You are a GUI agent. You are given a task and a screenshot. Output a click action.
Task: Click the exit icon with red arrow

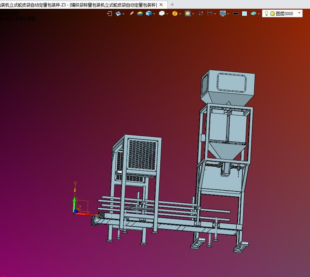tap(109, 13)
